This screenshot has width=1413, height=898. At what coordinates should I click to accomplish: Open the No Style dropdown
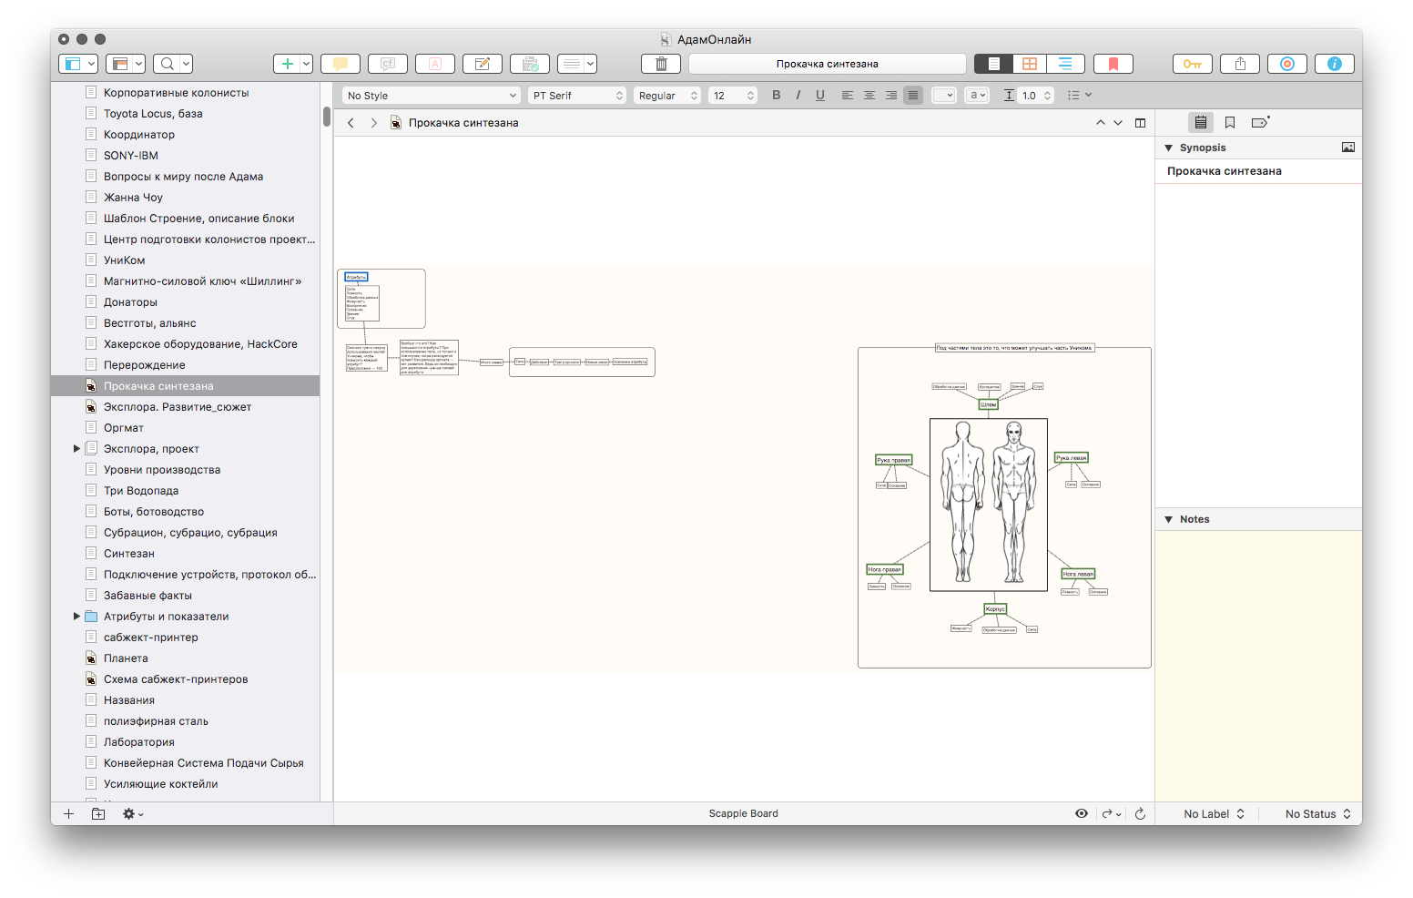[431, 96]
